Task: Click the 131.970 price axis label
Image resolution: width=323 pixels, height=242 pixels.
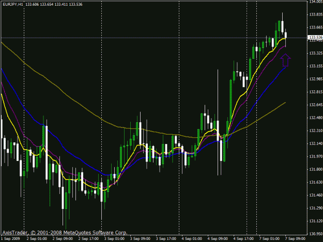Action: [316, 156]
